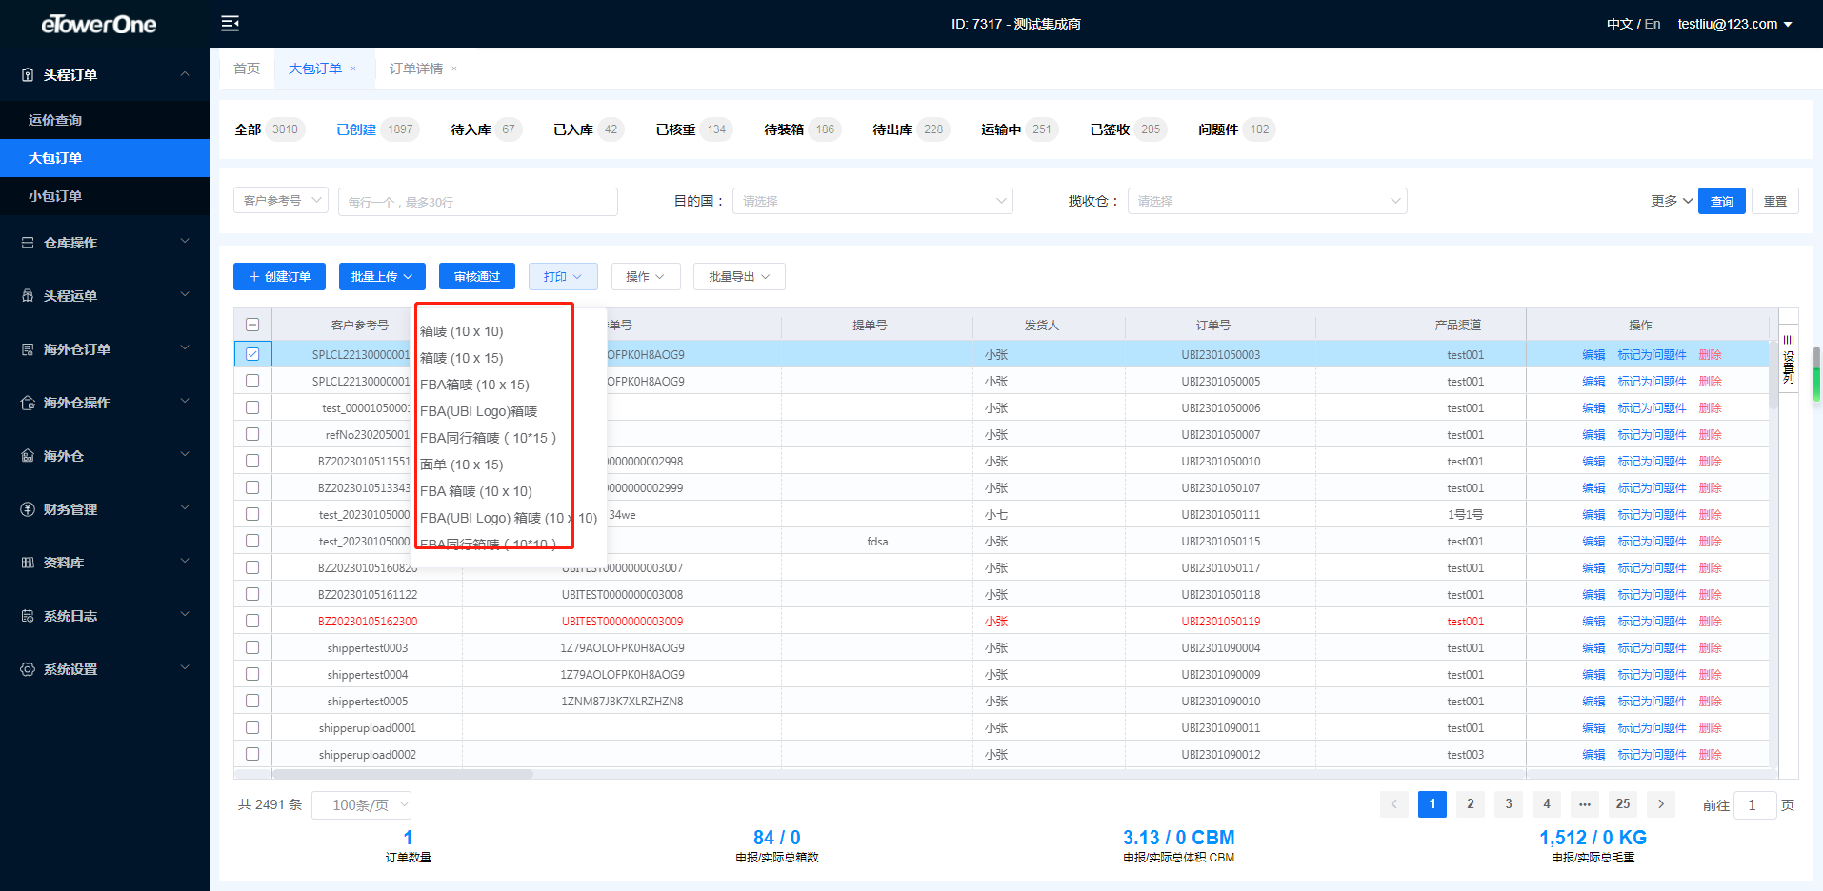
Task: Focus the 每行一个 reference number input
Action: click(478, 202)
